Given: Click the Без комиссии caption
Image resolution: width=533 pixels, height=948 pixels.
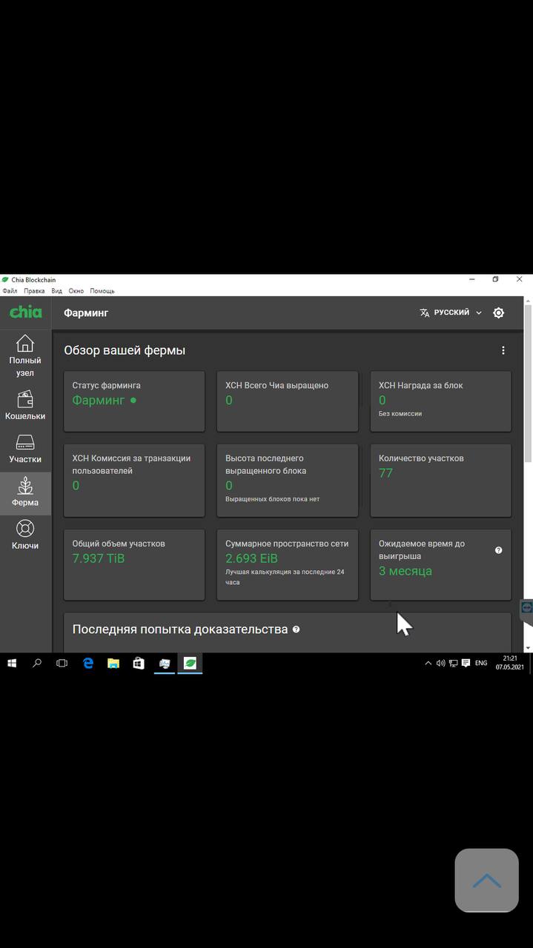Looking at the screenshot, I should point(400,414).
